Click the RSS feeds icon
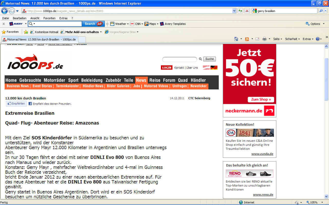 point(247,39)
